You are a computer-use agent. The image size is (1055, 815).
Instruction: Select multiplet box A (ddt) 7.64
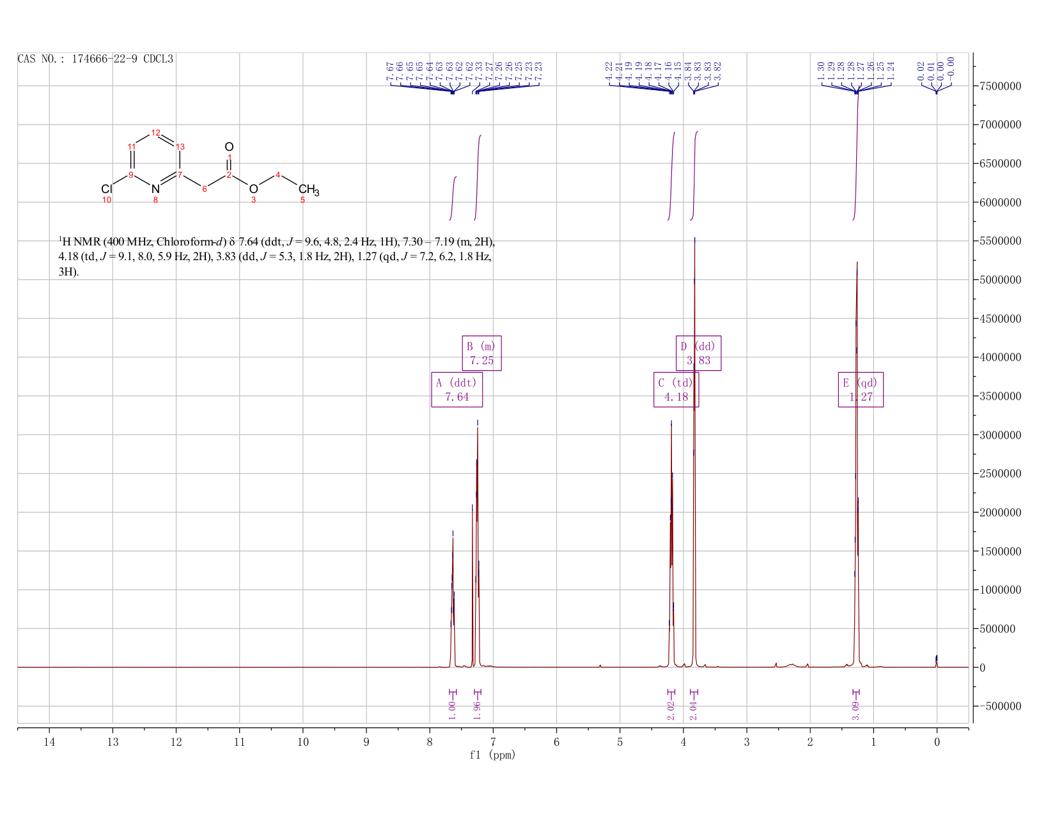(x=457, y=389)
